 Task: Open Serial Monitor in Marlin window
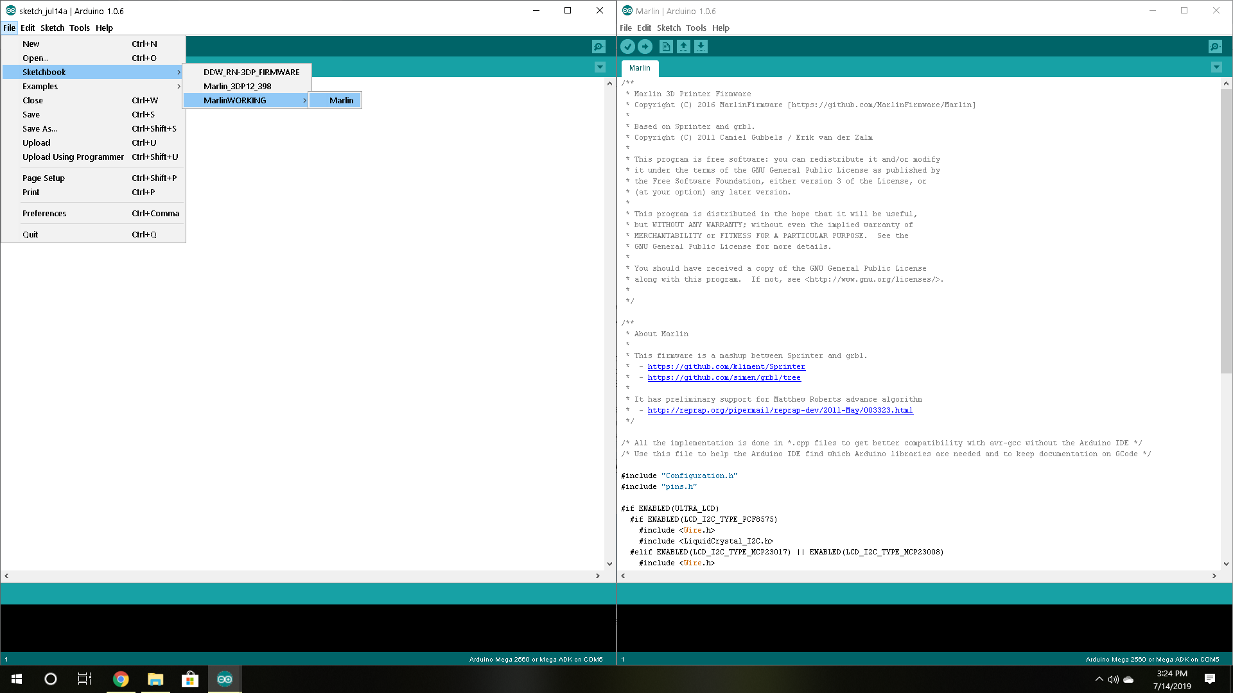(1215, 47)
